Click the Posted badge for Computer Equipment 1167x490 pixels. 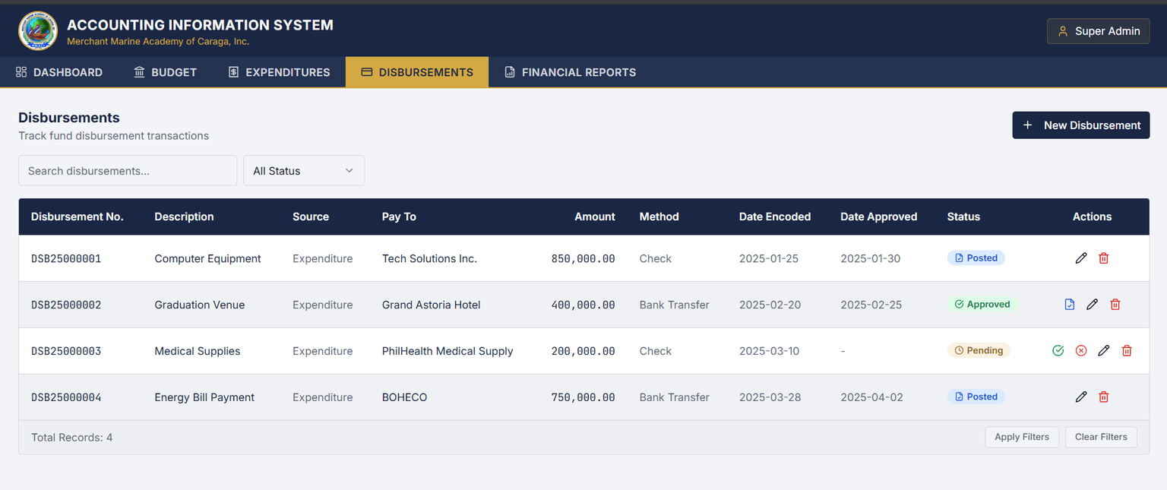[x=976, y=258]
